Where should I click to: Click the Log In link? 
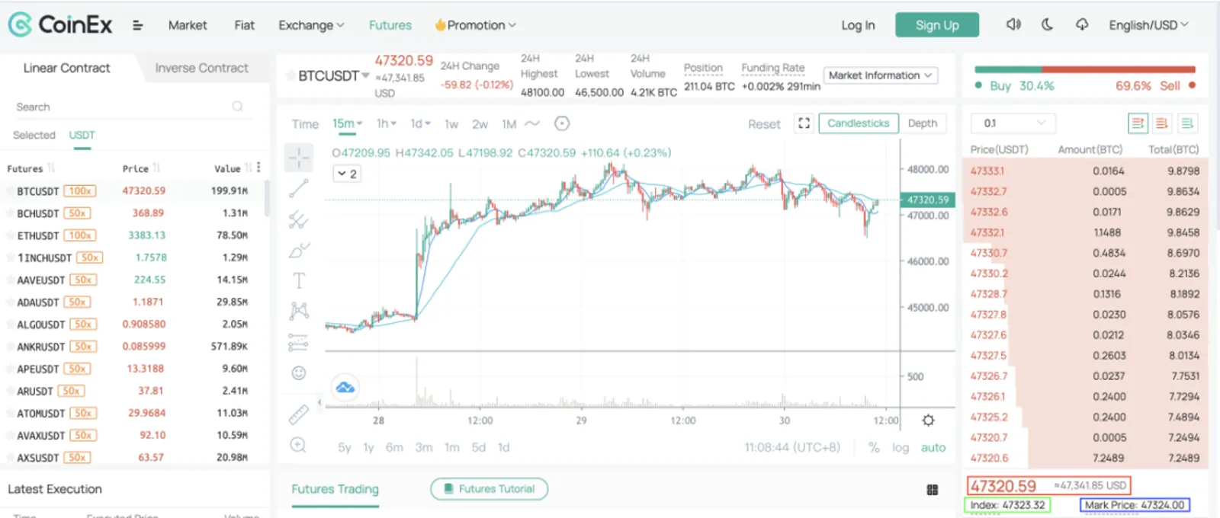pyautogui.click(x=858, y=25)
